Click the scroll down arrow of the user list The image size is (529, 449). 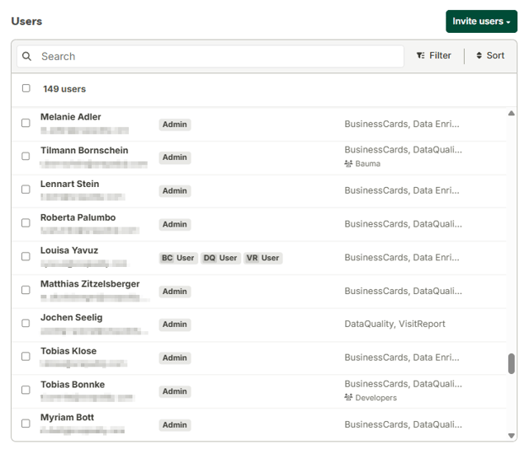pos(512,436)
